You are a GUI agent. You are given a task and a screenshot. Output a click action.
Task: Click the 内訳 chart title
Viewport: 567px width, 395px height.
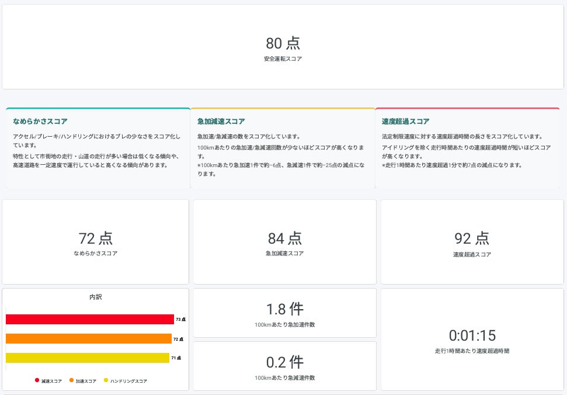(95, 297)
